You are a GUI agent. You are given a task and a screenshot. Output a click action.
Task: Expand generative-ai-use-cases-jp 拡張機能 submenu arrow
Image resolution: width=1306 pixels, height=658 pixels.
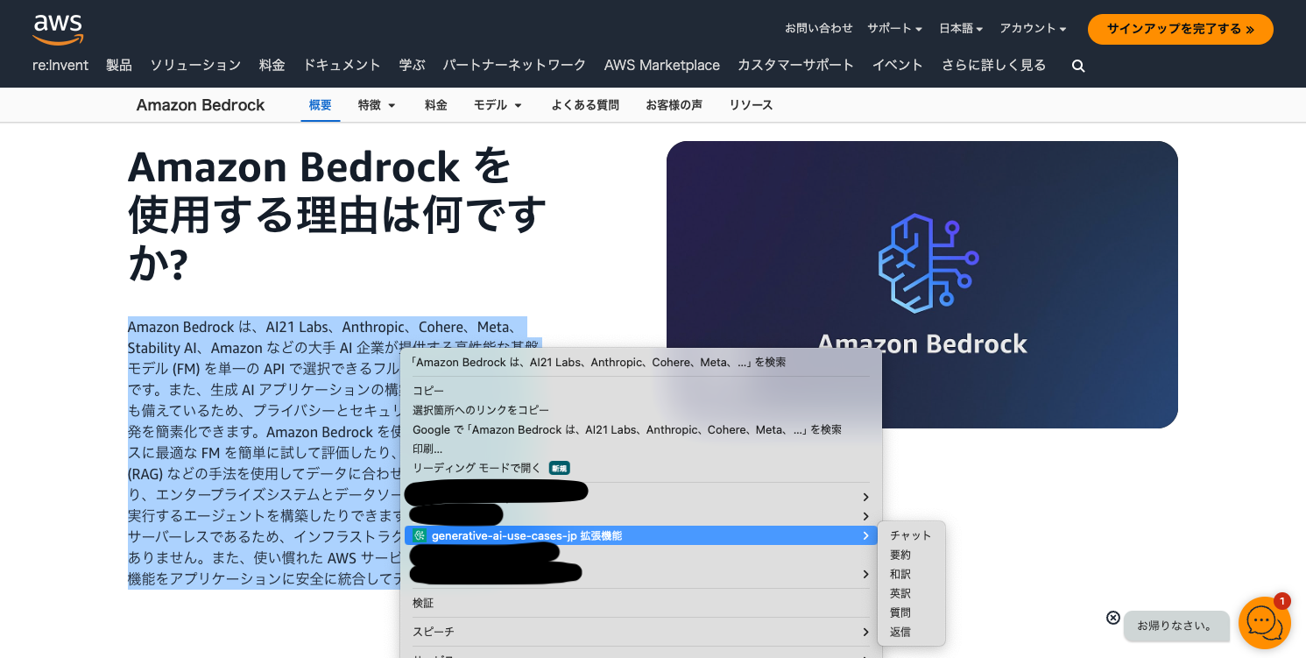[x=865, y=535]
